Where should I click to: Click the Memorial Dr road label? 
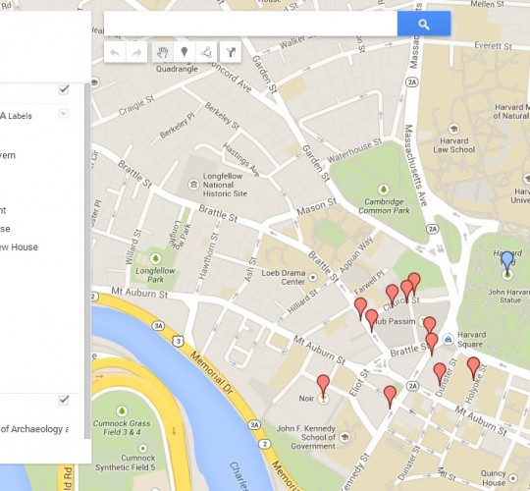pos(212,372)
